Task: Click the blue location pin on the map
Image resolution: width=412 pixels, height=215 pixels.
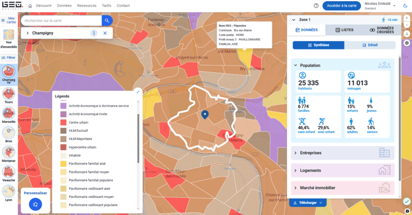Action: (205, 115)
